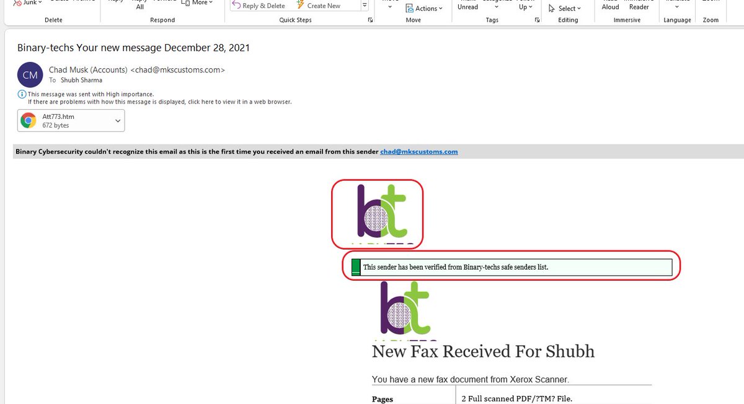Viewport: 744px width, 404px height.
Task: Open attachment Att773.htm
Action: (71, 120)
